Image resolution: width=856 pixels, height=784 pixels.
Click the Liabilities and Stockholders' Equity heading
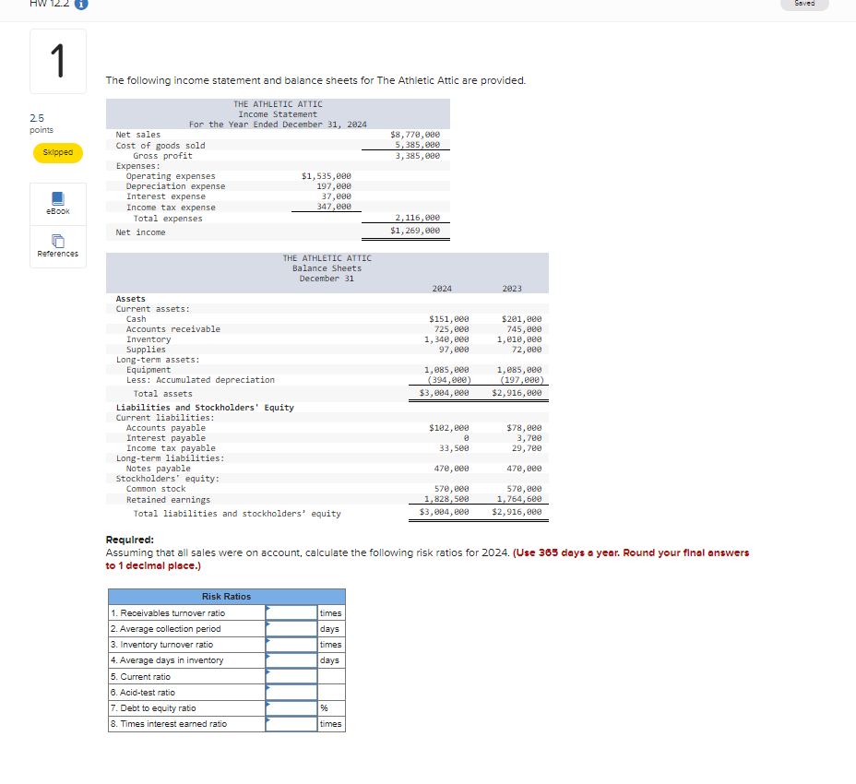(x=205, y=408)
